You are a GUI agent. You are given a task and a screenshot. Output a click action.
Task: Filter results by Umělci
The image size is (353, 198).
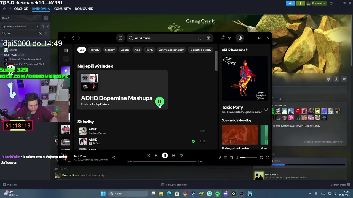click(x=125, y=50)
